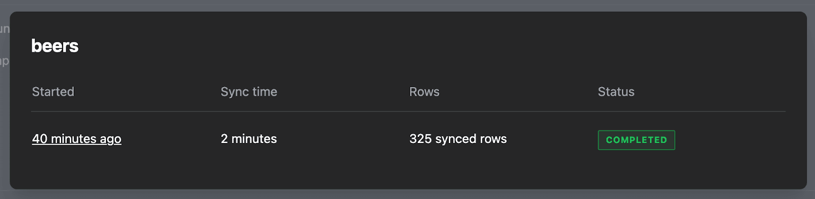The width and height of the screenshot is (815, 199).
Task: Sort by the Sync time column header
Action: tap(249, 92)
